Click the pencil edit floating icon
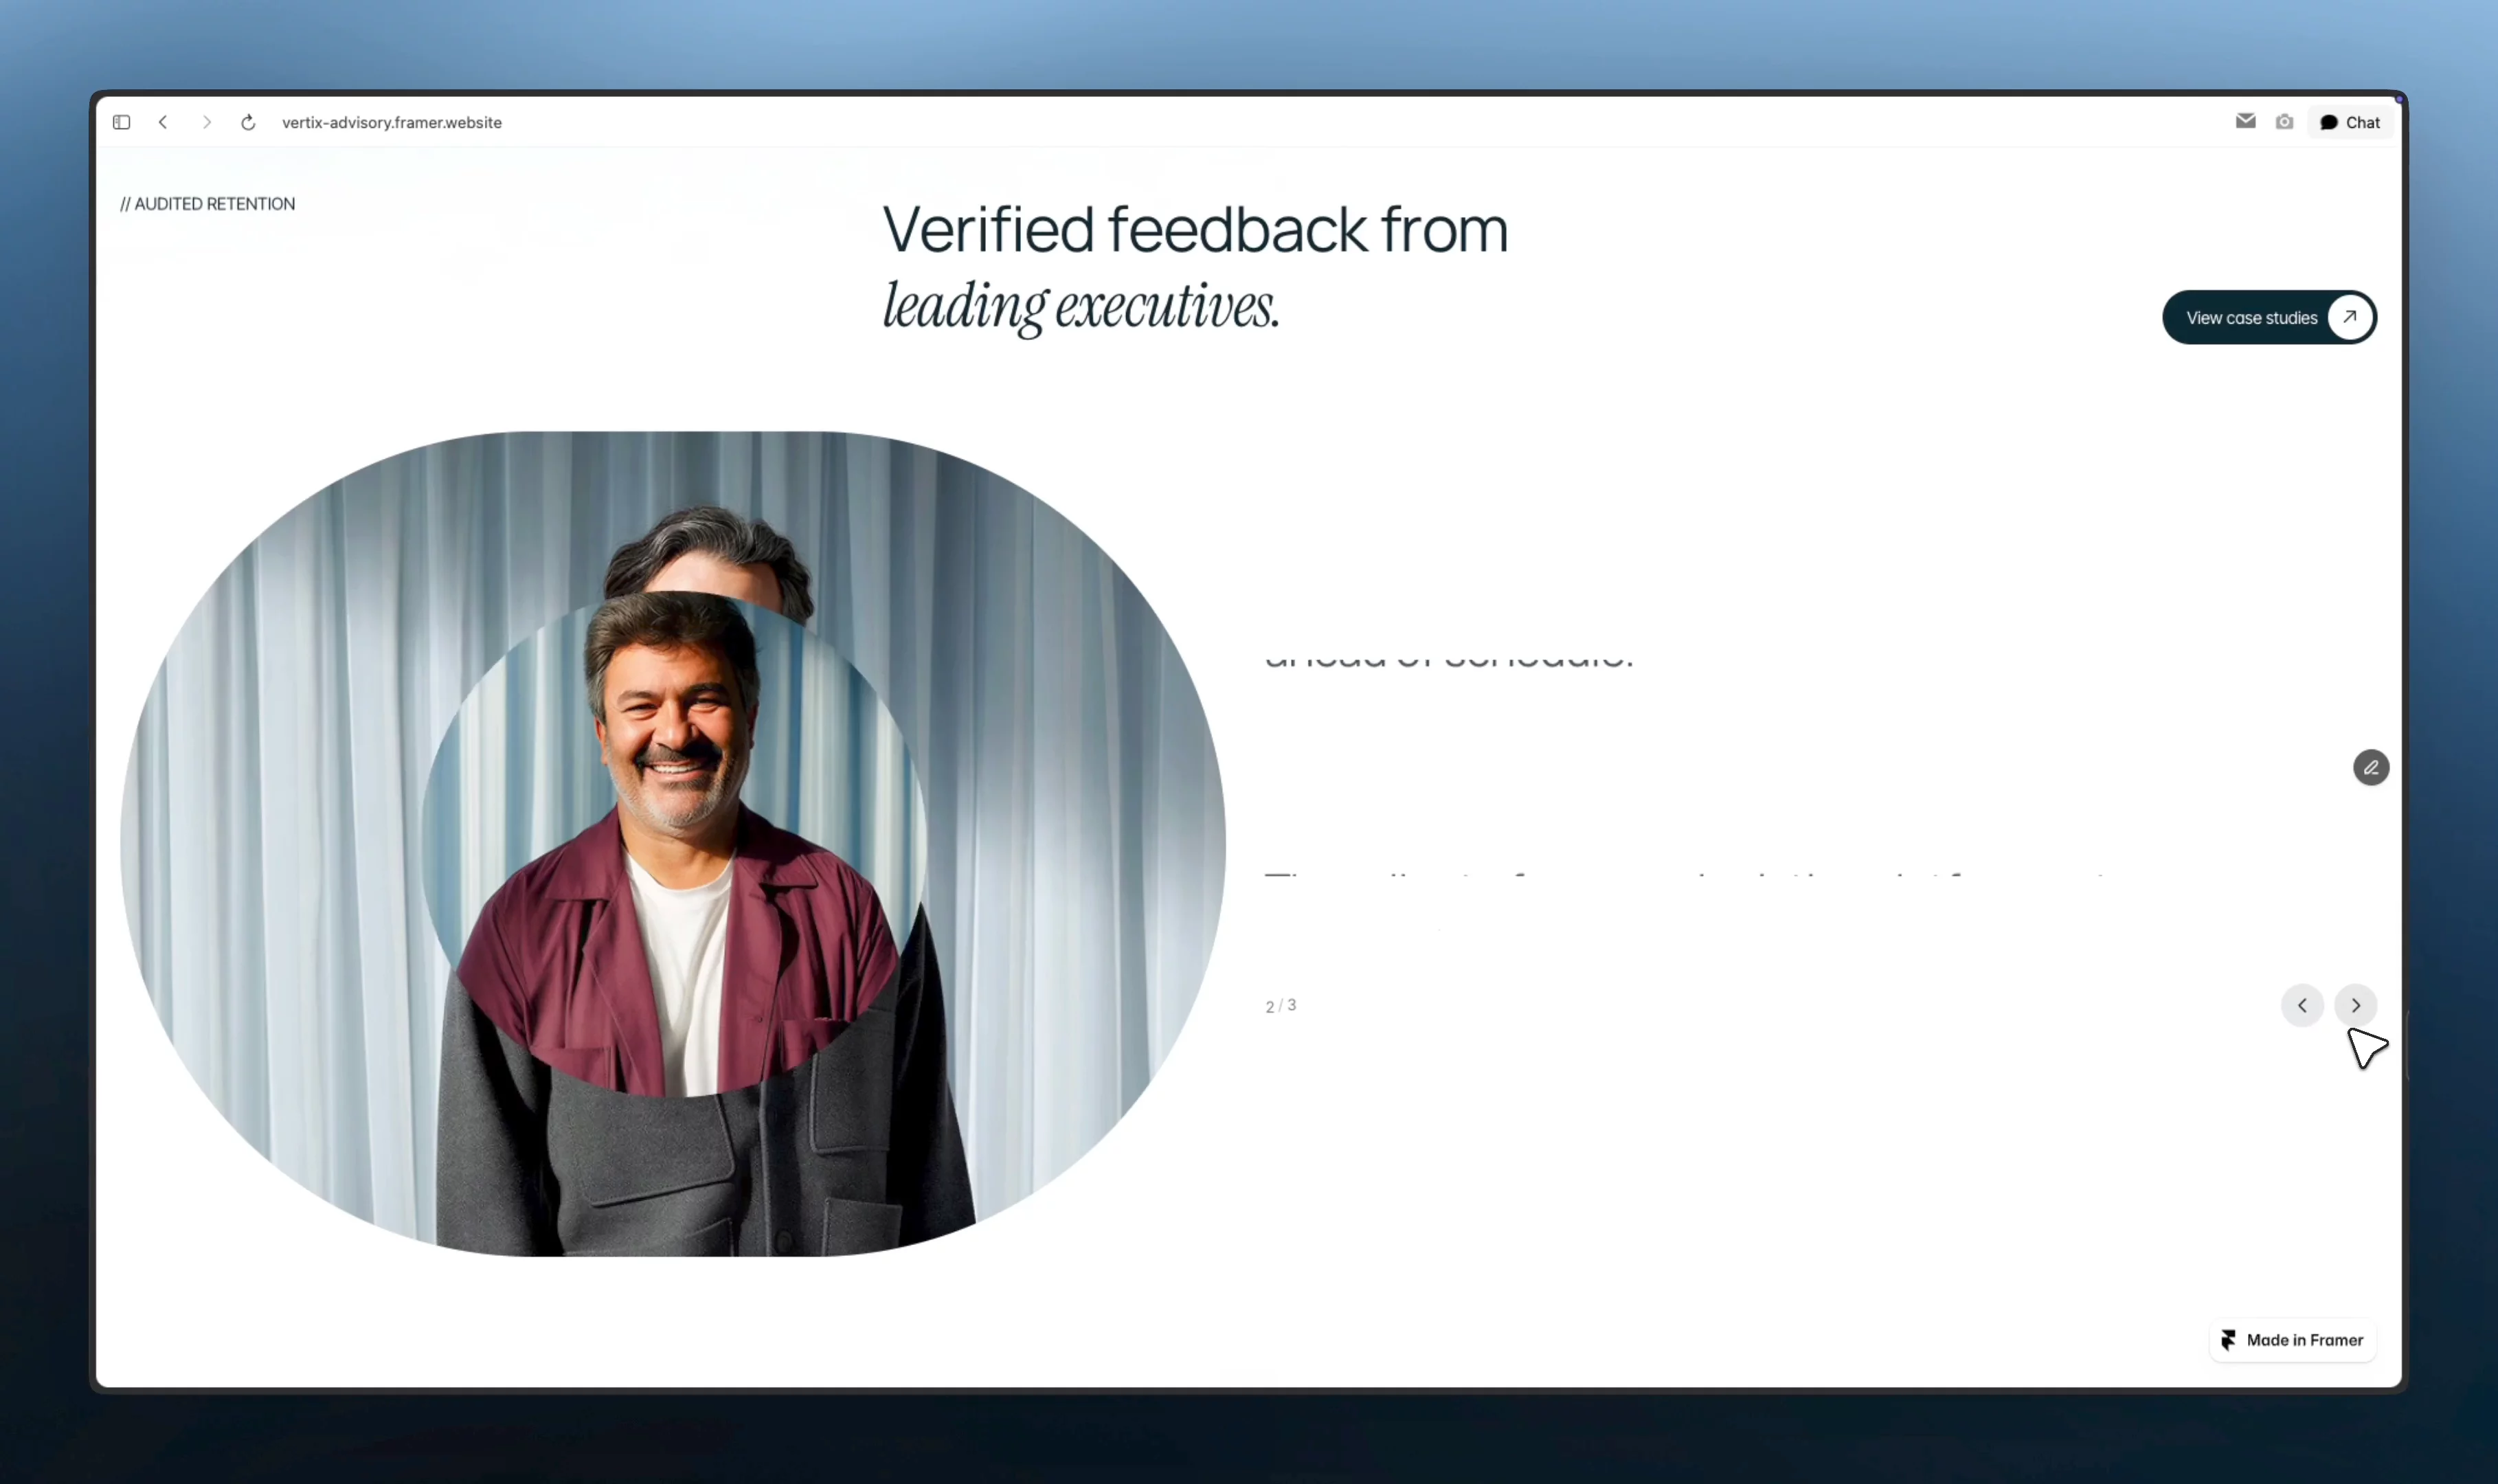2498x1484 pixels. (x=2370, y=767)
